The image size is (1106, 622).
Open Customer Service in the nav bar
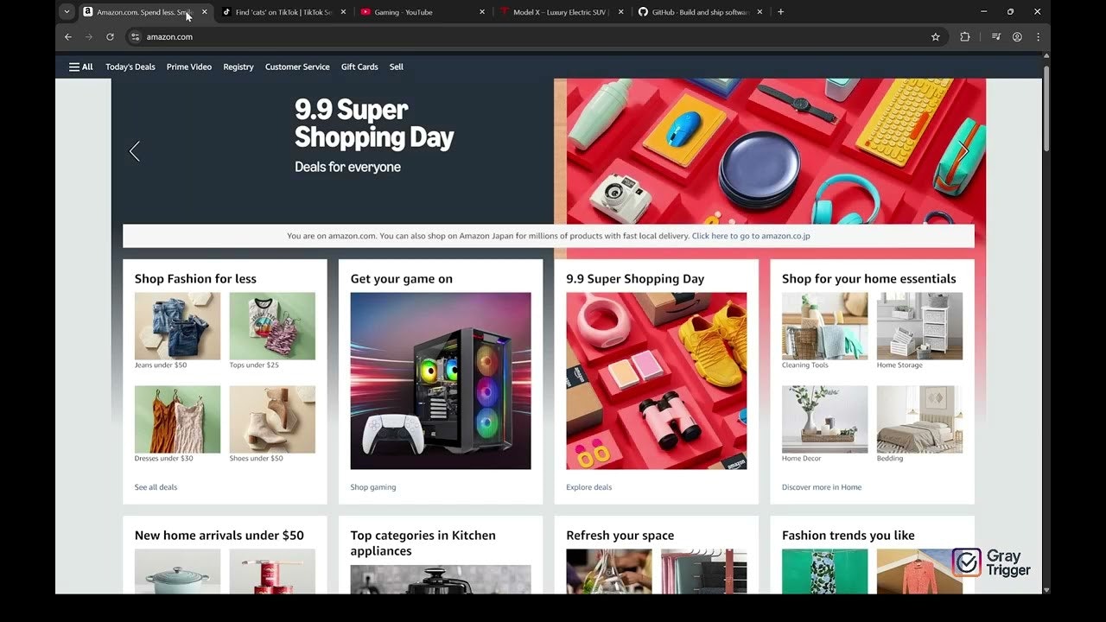[297, 67]
